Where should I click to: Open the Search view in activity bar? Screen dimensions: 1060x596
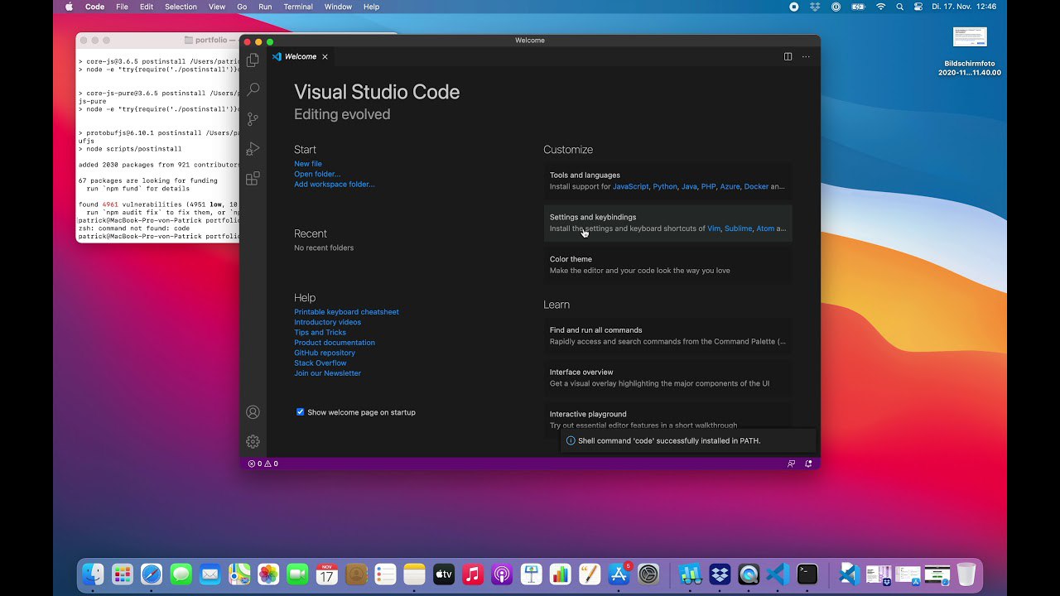point(253,89)
